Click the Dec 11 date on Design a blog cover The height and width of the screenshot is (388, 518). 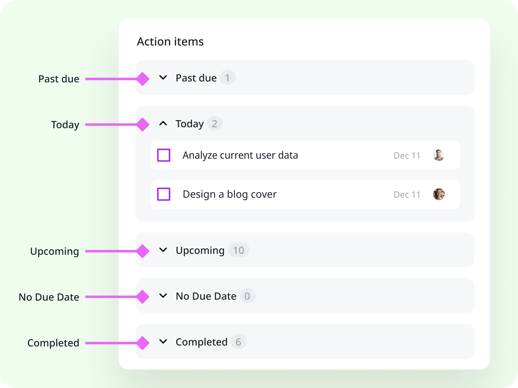tap(407, 194)
